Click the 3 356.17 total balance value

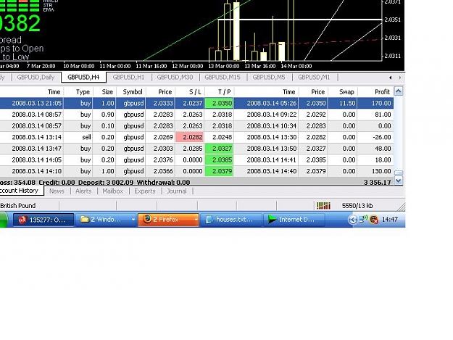(x=378, y=182)
